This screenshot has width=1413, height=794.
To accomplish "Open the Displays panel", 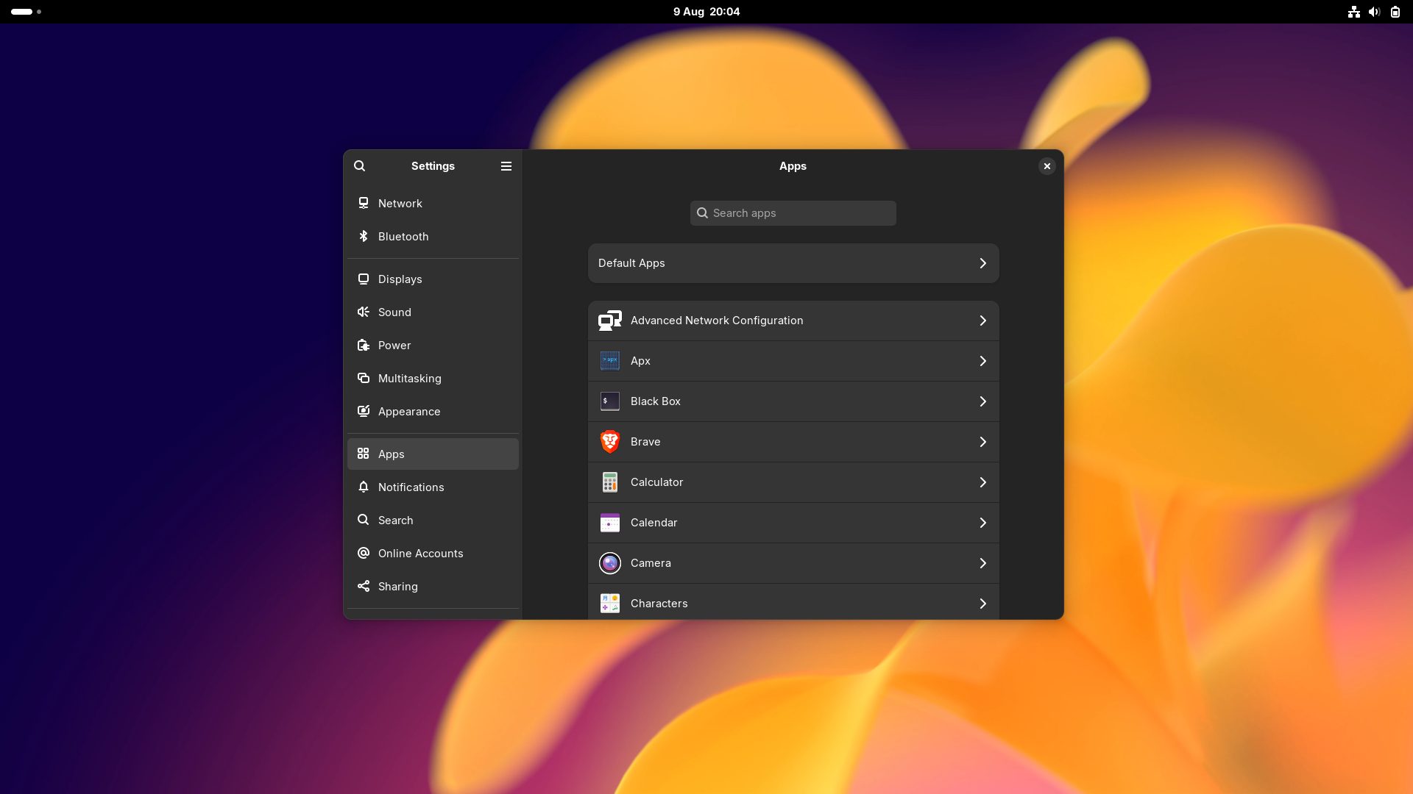I will coord(433,279).
